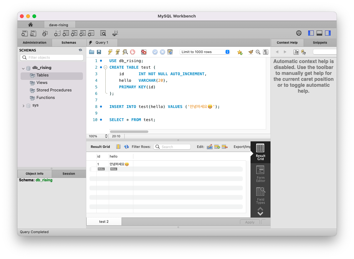The height and width of the screenshot is (259, 354).
Task: Commit transaction checkmark icon
Action: pyautogui.click(x=155, y=52)
